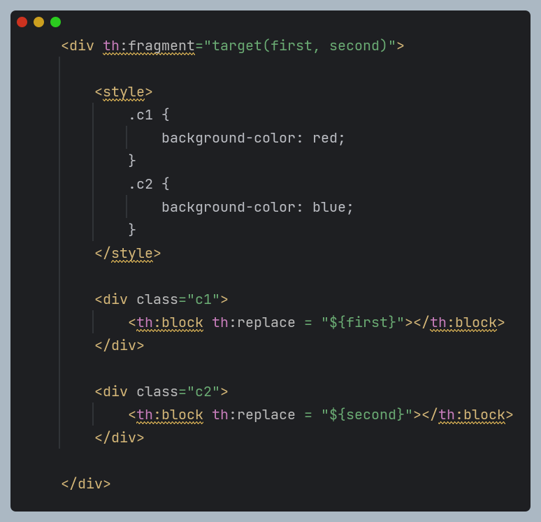Click the closing brace after background-color: red

tap(132, 161)
